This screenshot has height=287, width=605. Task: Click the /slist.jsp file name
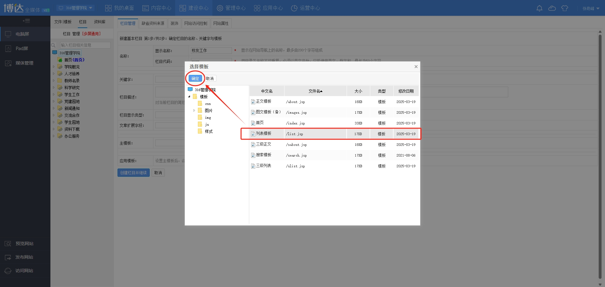[295, 166]
